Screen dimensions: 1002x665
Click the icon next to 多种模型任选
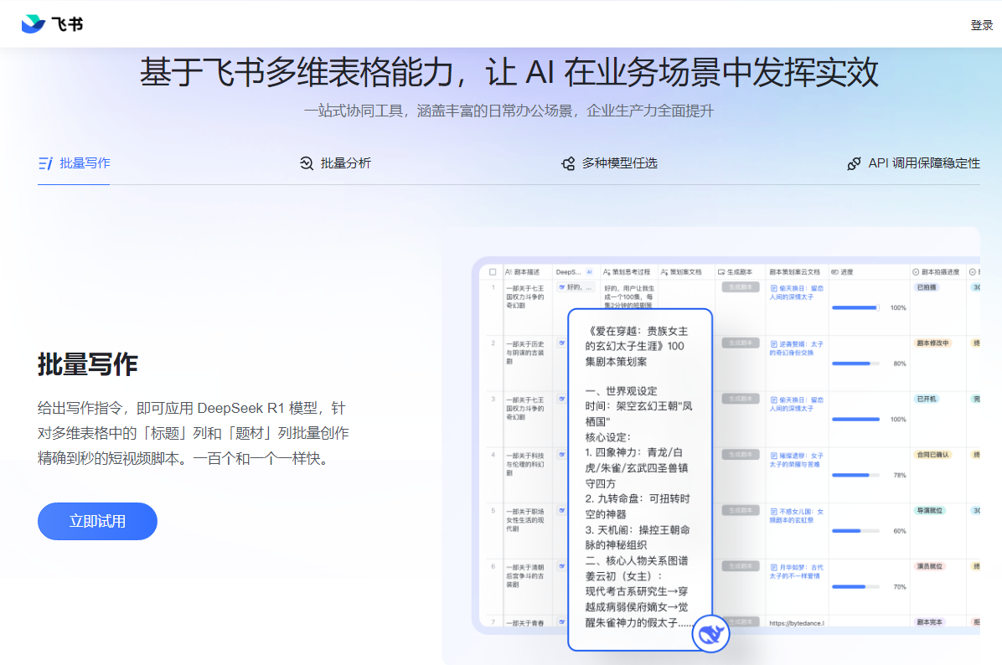coord(568,162)
